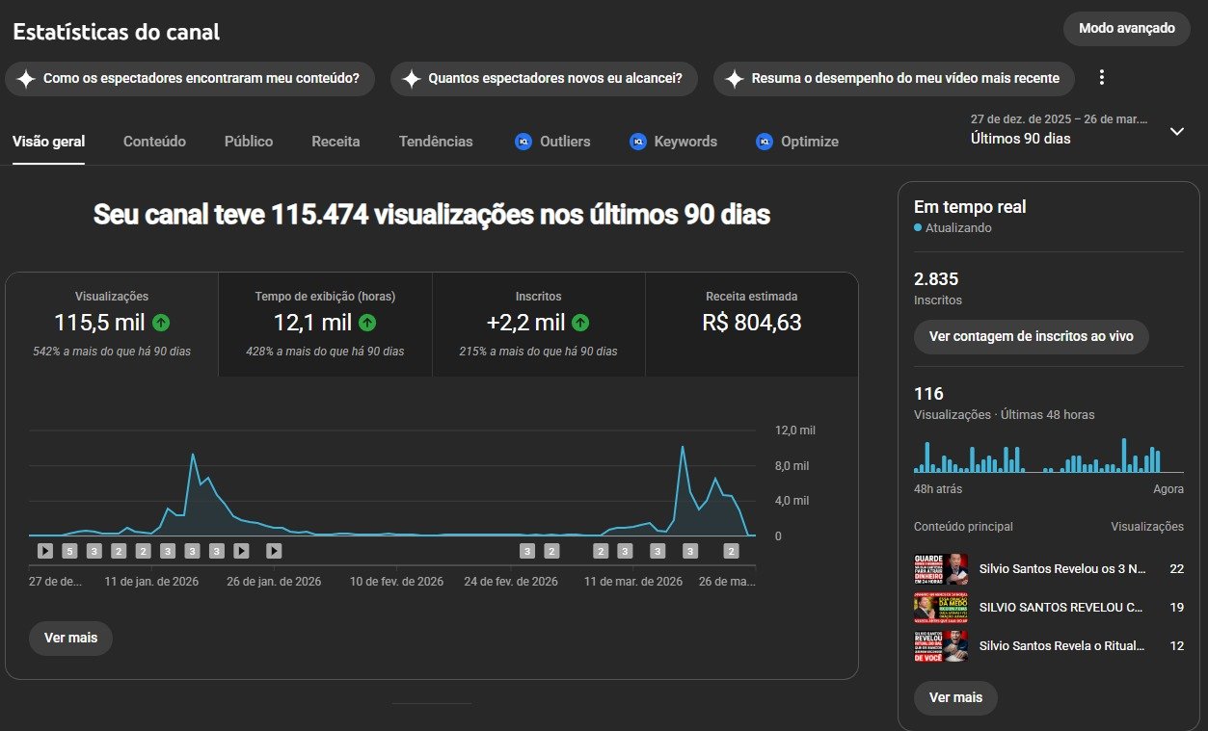This screenshot has width=1208, height=731.
Task: Click the sparkle icon on 'Quantos espectadores novos' chip
Action: tap(412, 79)
